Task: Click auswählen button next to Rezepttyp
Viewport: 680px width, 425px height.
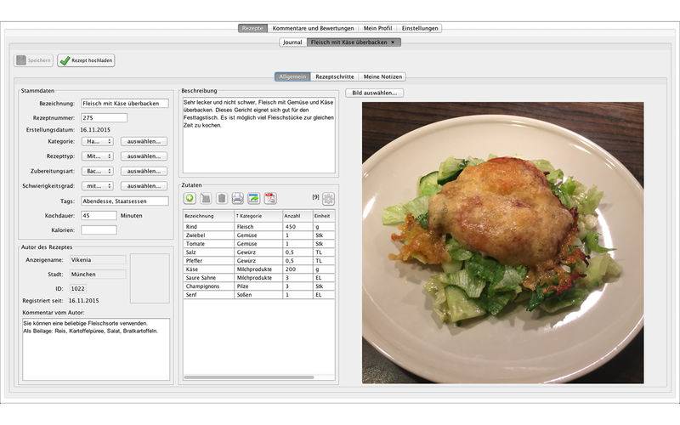Action: (144, 156)
